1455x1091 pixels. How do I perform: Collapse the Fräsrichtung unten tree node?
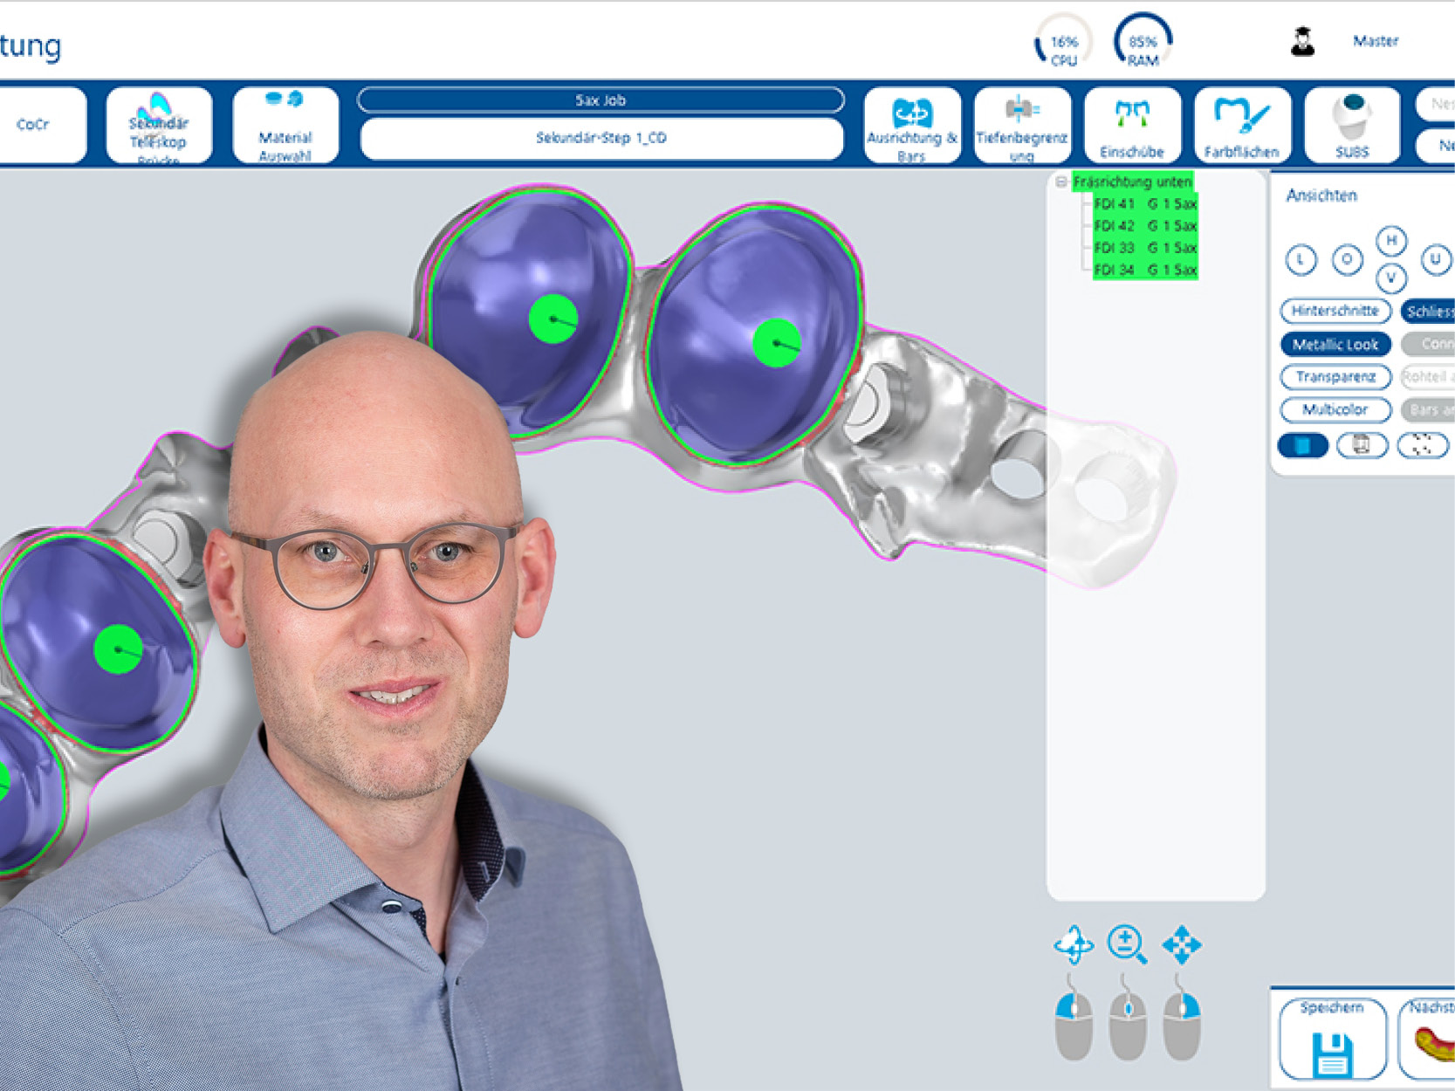click(1061, 182)
